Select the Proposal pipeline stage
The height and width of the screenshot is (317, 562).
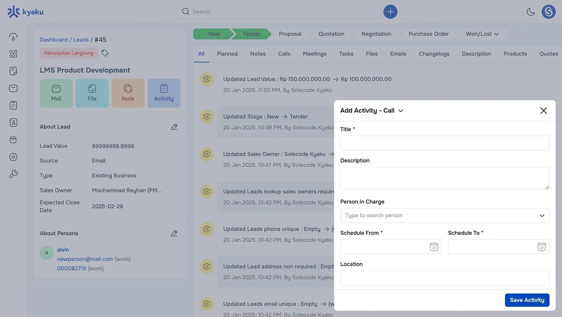tap(290, 34)
